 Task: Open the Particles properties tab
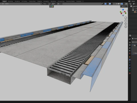coord(130,62)
